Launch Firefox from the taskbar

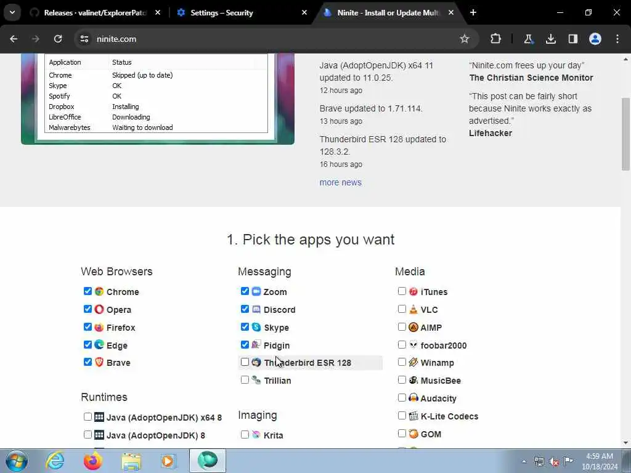point(92,461)
